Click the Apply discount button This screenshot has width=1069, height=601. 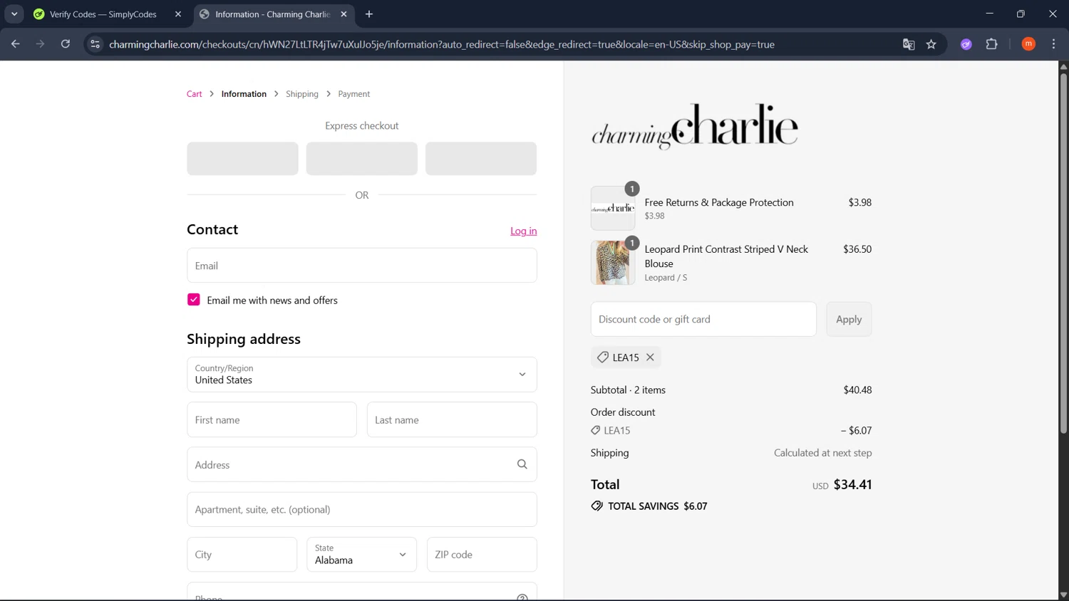pos(849,319)
